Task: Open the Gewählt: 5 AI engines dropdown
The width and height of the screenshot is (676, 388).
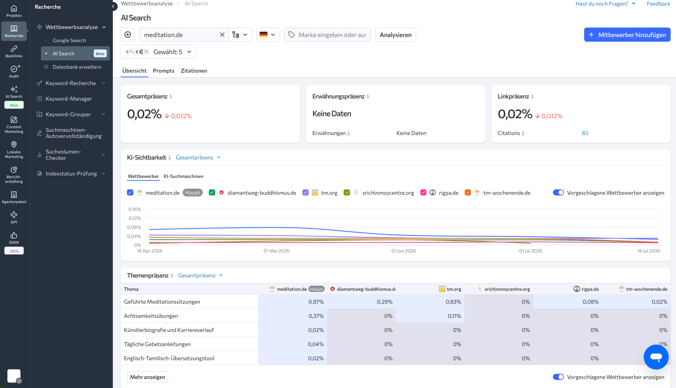Action: [x=158, y=52]
